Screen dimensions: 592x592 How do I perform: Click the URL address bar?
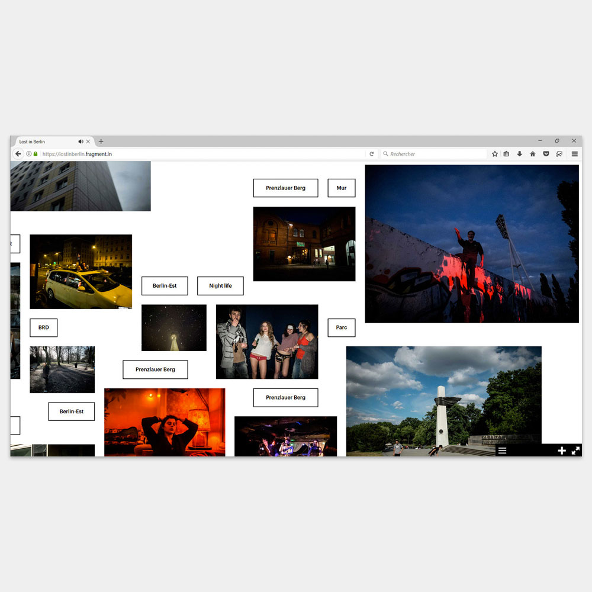click(x=202, y=154)
